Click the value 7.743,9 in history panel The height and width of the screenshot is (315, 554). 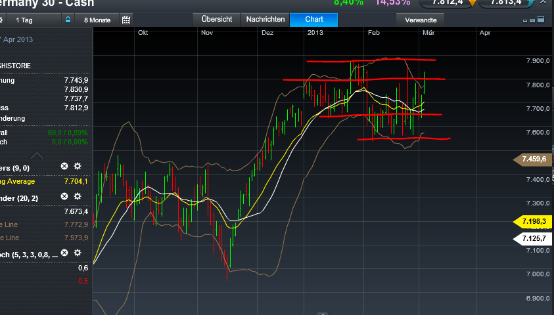tap(76, 81)
